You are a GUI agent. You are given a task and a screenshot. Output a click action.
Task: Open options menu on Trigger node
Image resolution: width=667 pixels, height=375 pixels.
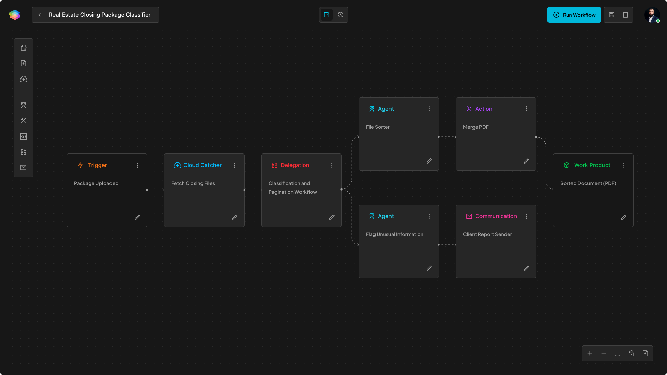click(137, 165)
